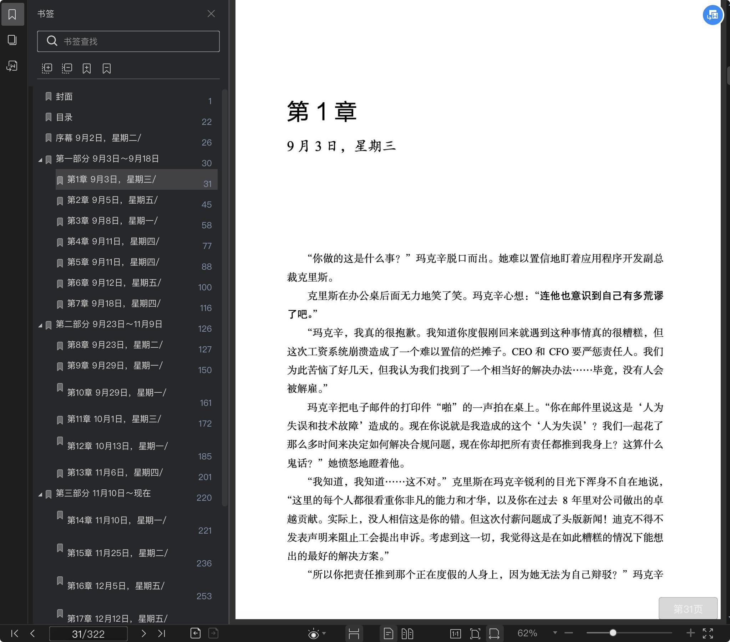Add a new bookmark icon
The width and height of the screenshot is (730, 642).
(x=87, y=68)
